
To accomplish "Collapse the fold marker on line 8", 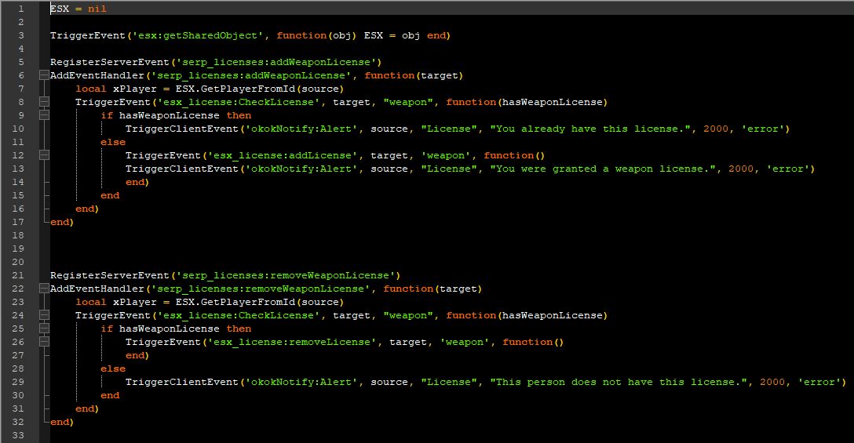I will (x=44, y=102).
